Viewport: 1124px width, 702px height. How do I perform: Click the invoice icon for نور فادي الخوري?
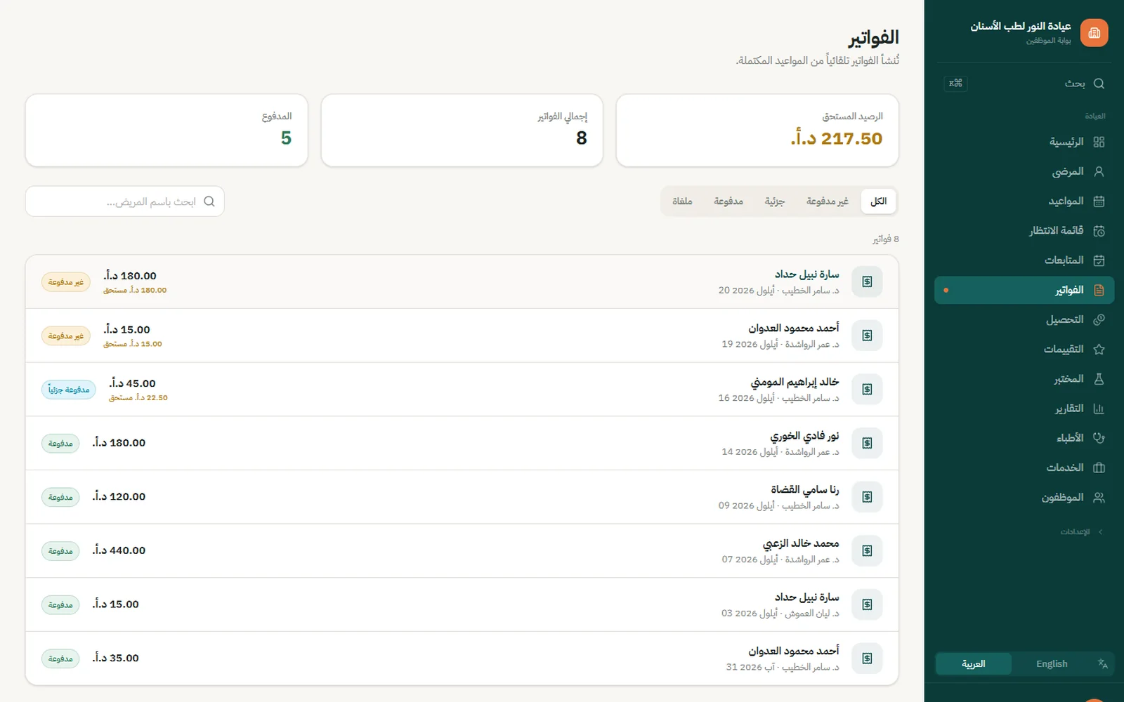[867, 443]
